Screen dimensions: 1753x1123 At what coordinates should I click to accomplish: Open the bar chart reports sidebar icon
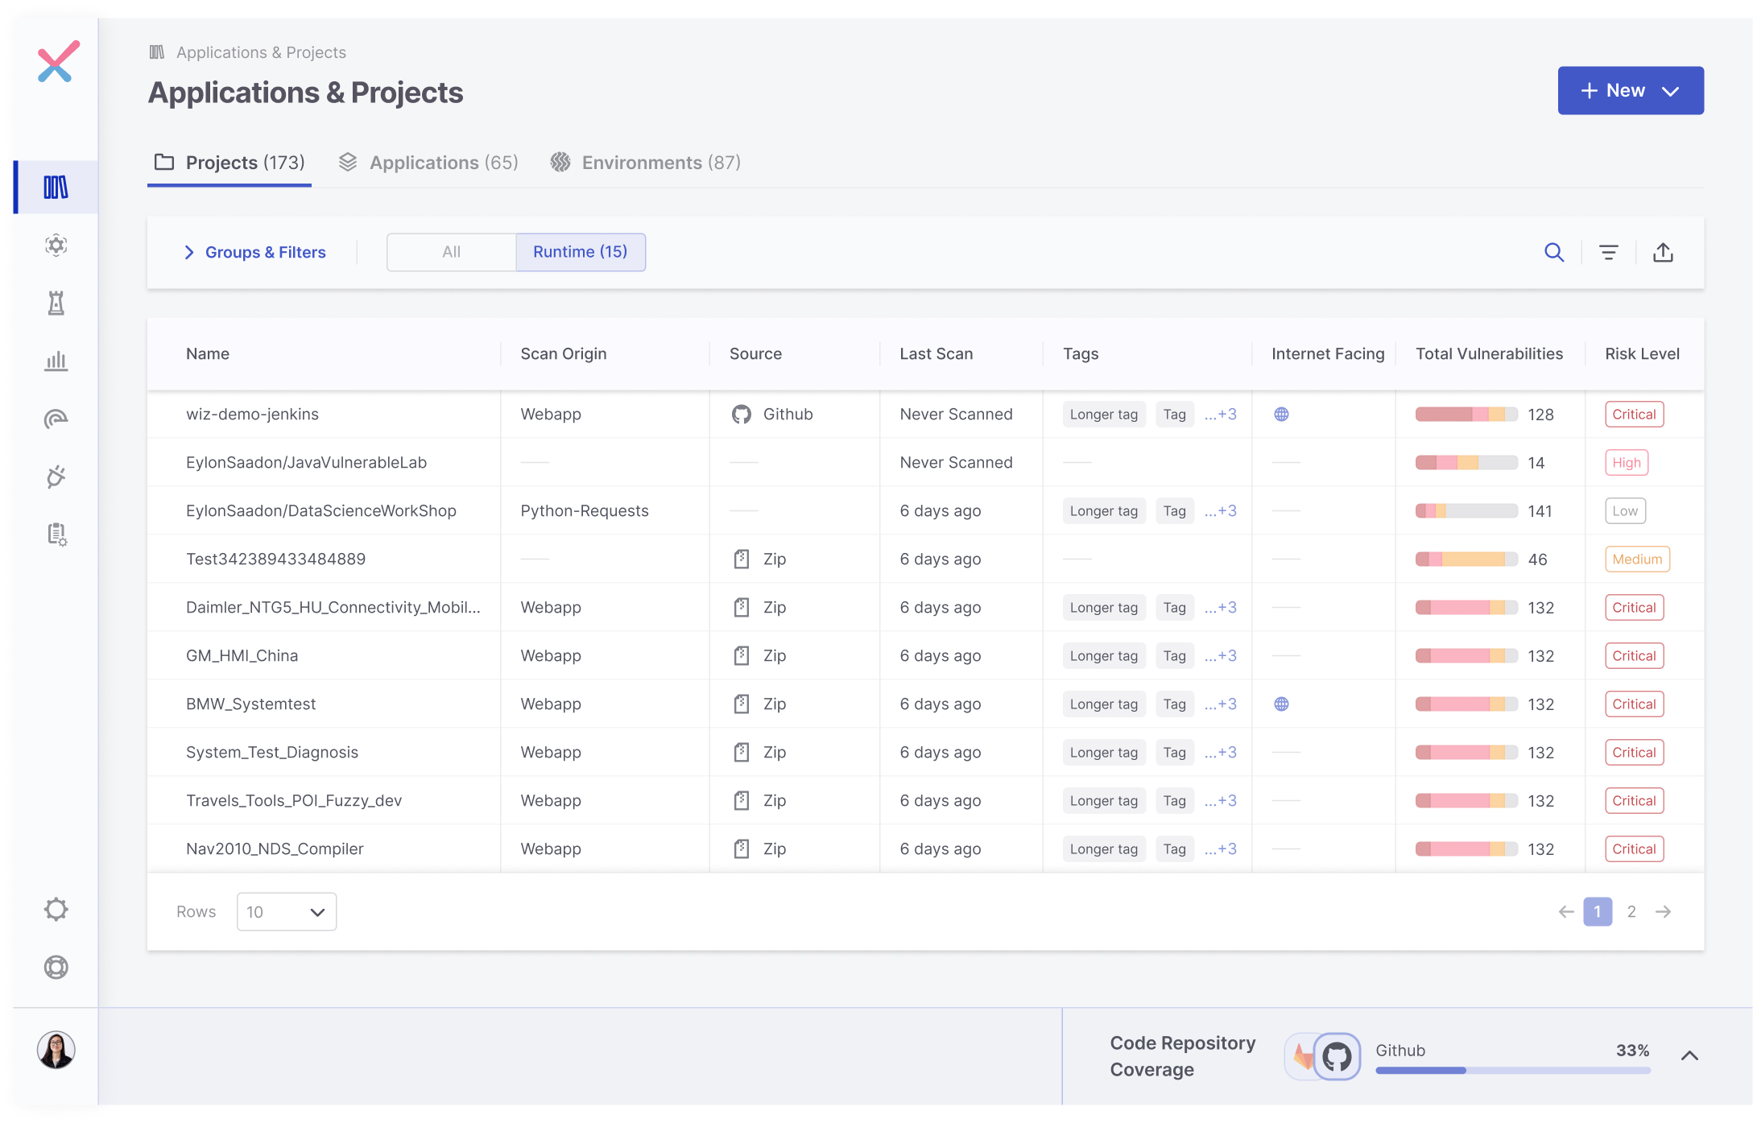coord(56,361)
